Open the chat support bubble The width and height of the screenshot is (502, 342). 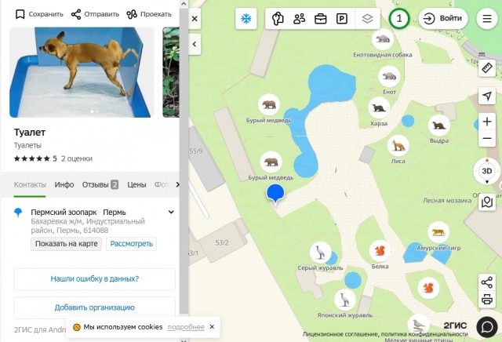pyautogui.click(x=487, y=327)
